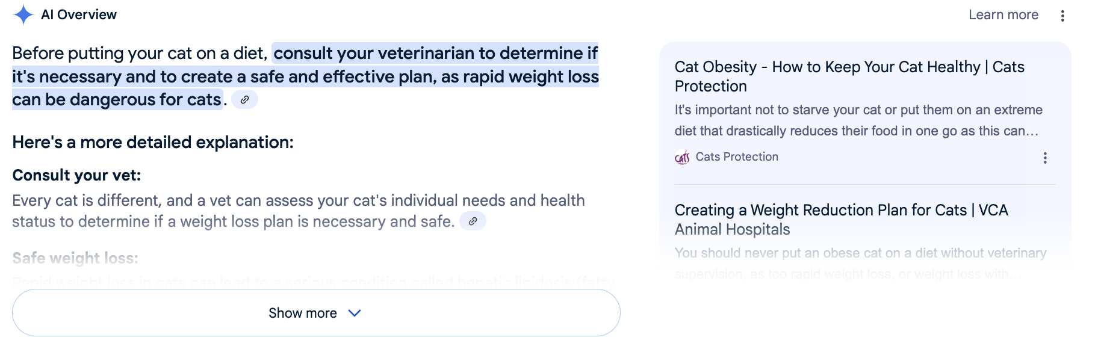Select the Cats Protection source name

[739, 156]
